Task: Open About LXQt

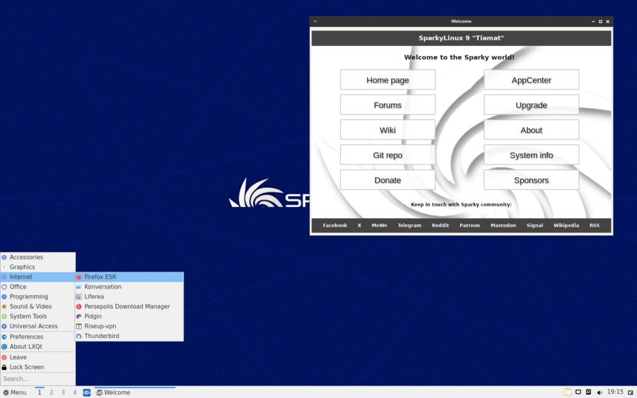Action: (38, 346)
